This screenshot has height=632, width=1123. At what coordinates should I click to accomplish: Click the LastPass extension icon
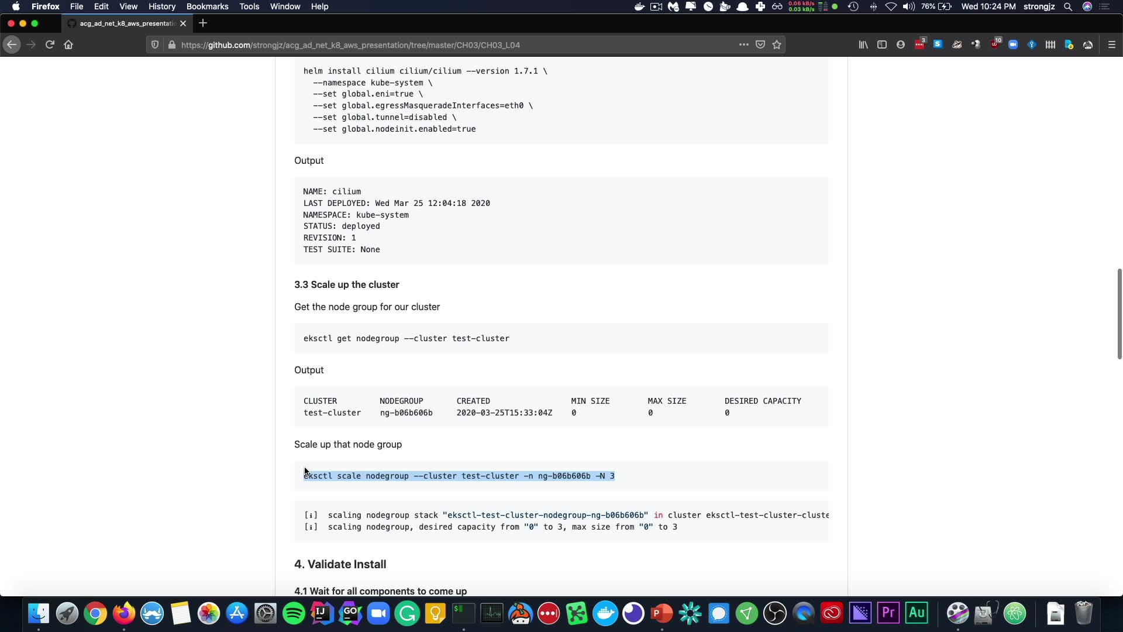pyautogui.click(x=919, y=44)
